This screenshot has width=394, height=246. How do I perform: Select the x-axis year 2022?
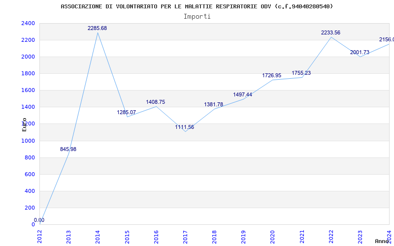pos(331,237)
